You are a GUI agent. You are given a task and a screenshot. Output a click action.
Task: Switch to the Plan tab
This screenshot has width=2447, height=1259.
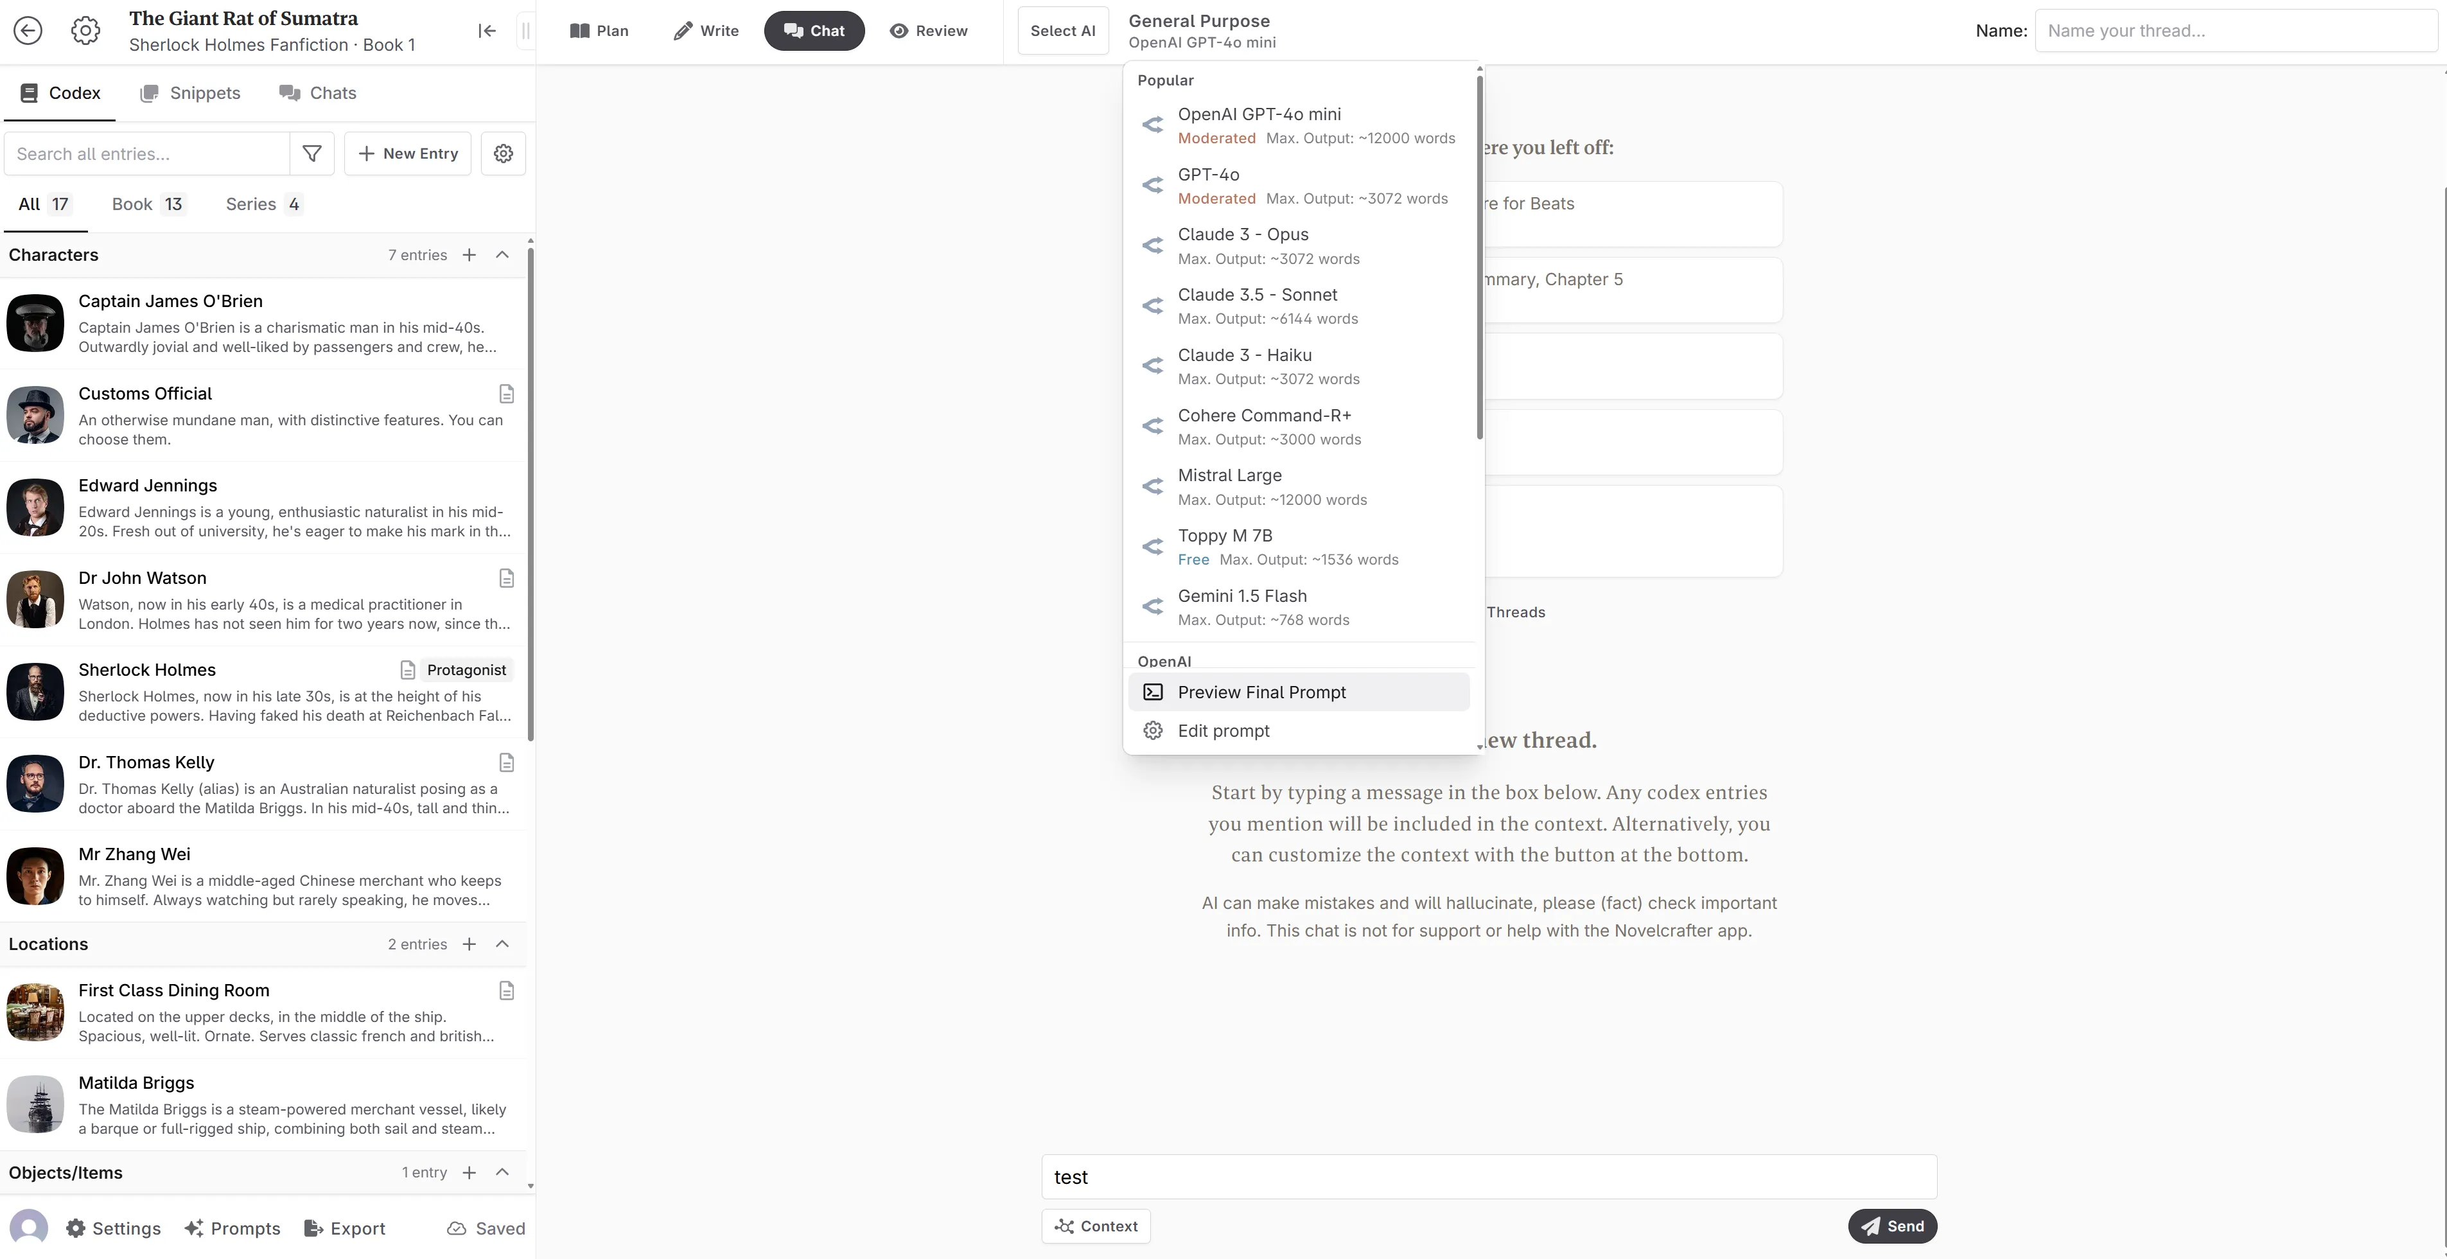click(599, 30)
